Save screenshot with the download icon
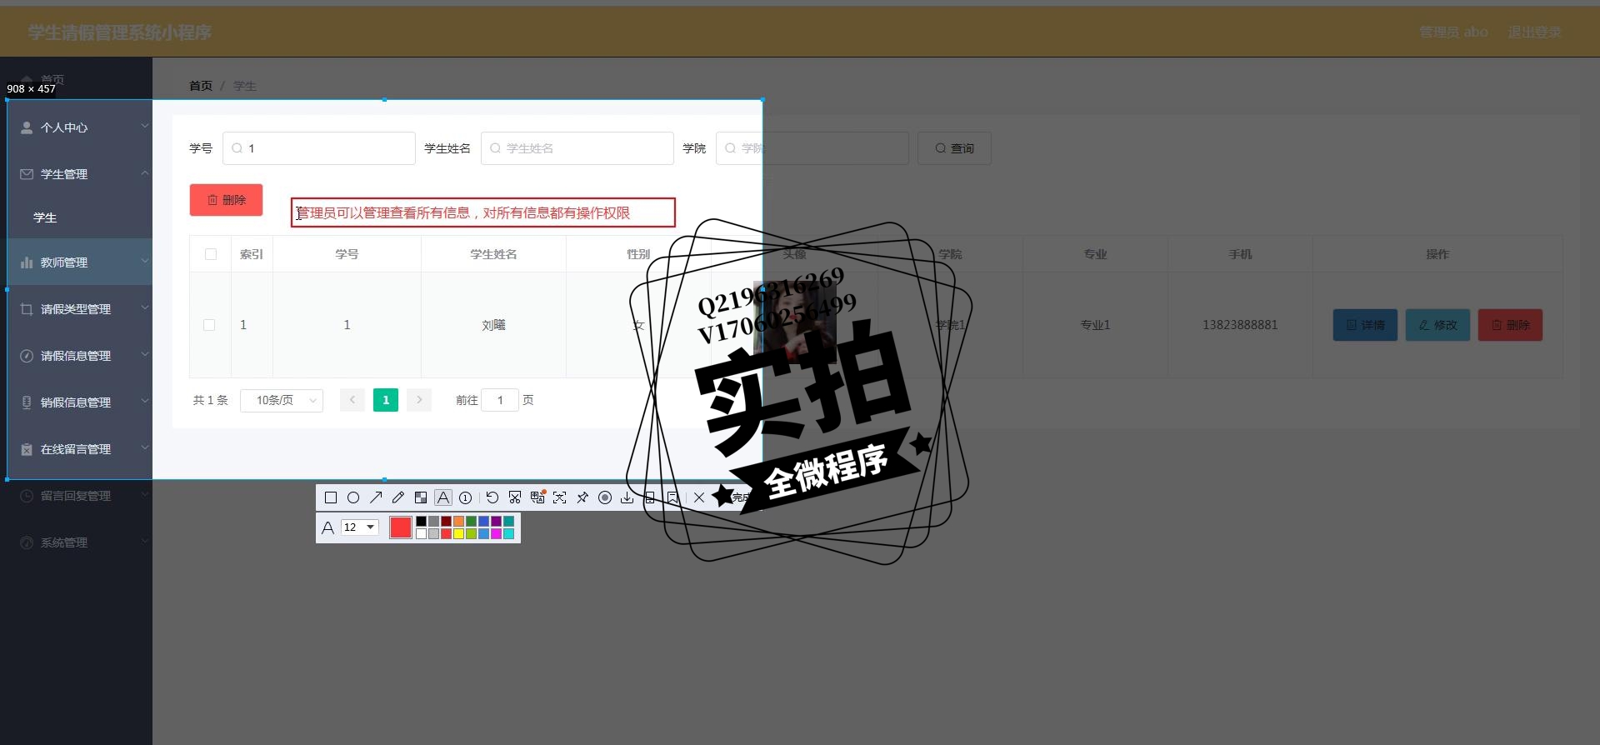The width and height of the screenshot is (1600, 745). (627, 497)
